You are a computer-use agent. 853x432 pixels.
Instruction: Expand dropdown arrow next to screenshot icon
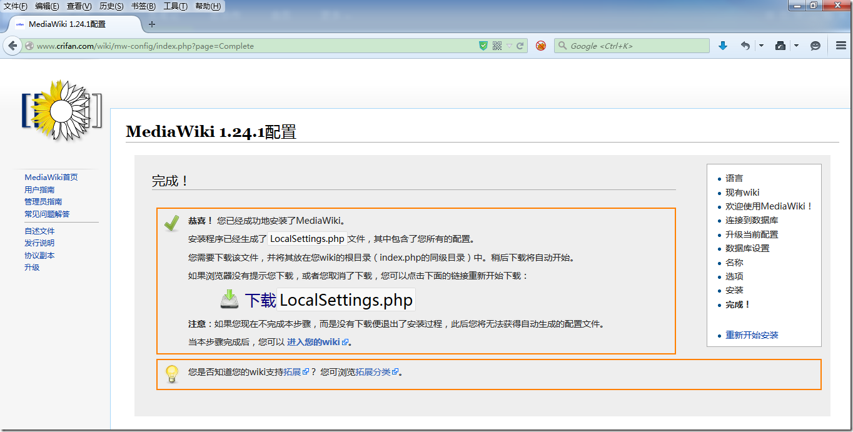tap(796, 46)
